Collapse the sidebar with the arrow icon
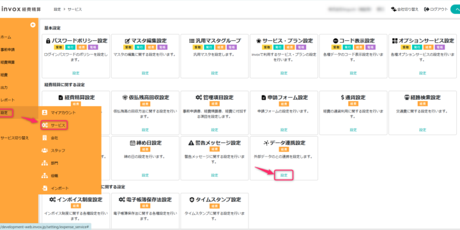 click(x=33, y=25)
